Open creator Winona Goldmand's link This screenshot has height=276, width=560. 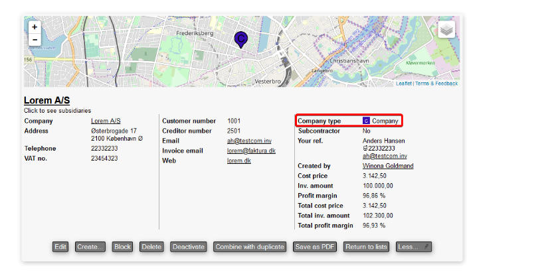tap(388, 166)
